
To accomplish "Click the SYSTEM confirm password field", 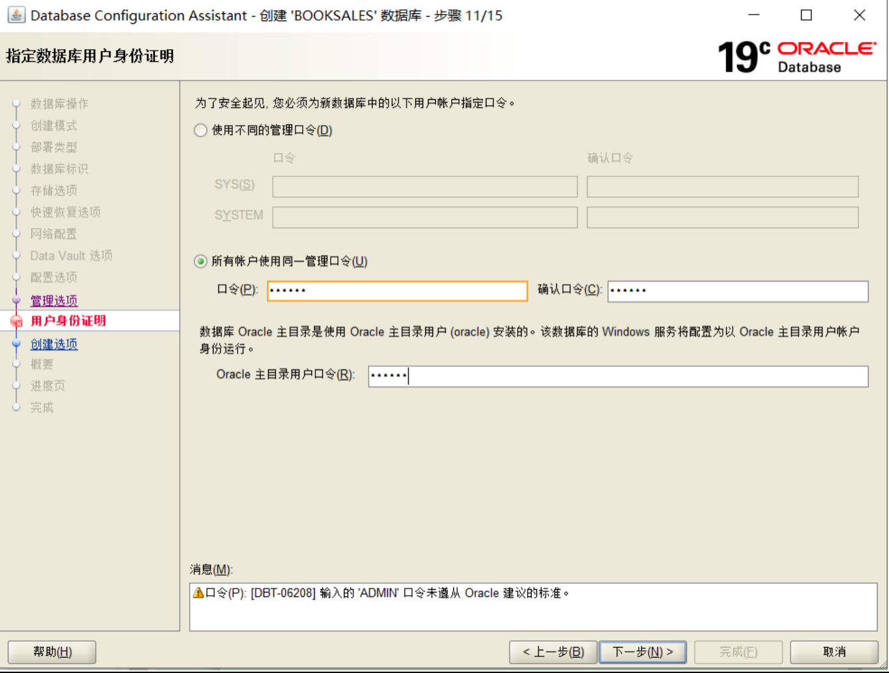I will click(x=723, y=217).
